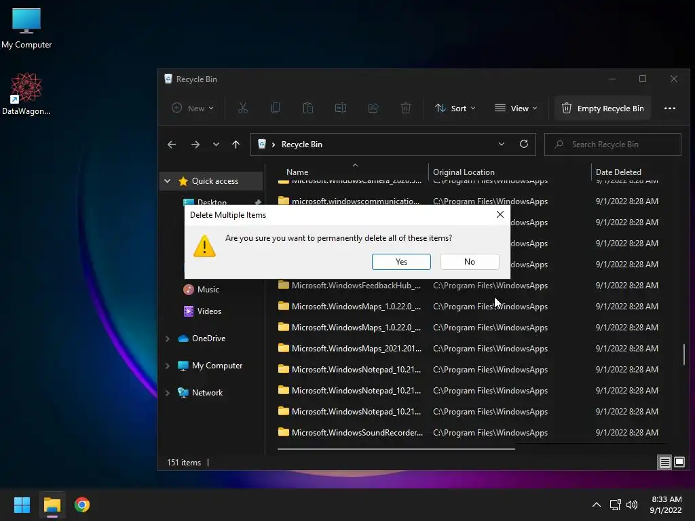Click the horizontal scrollbar of file list
The width and height of the screenshot is (695, 521).
tap(396, 449)
